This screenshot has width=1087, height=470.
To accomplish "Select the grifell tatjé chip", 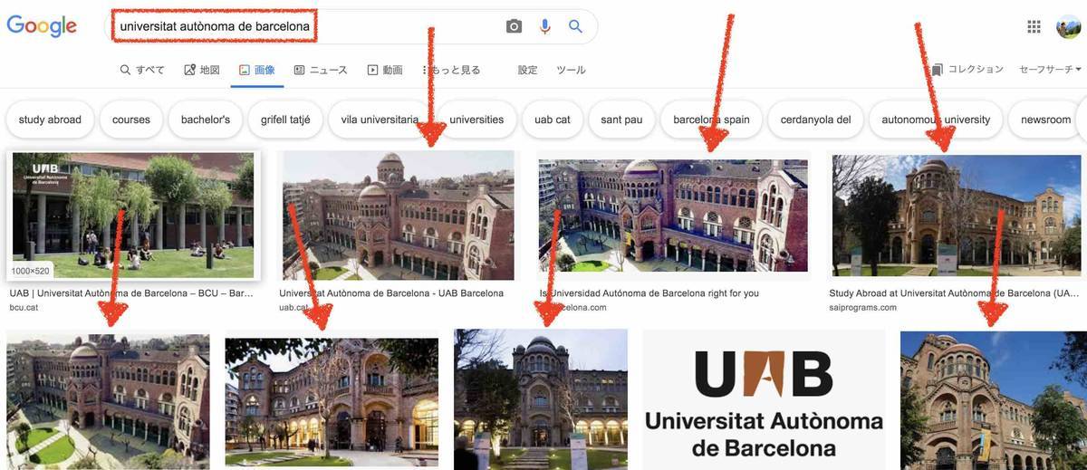I will pyautogui.click(x=285, y=120).
